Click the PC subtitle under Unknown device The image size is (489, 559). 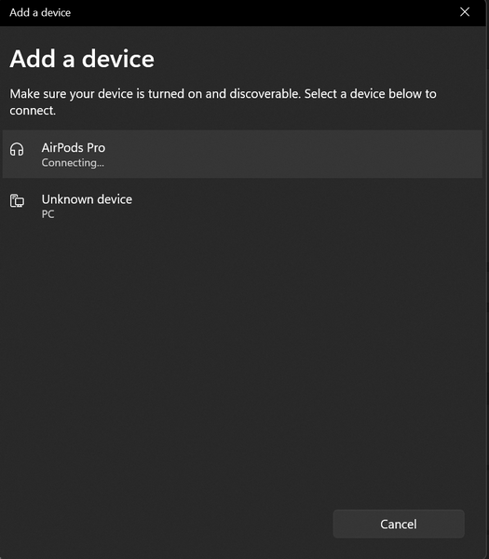(48, 214)
